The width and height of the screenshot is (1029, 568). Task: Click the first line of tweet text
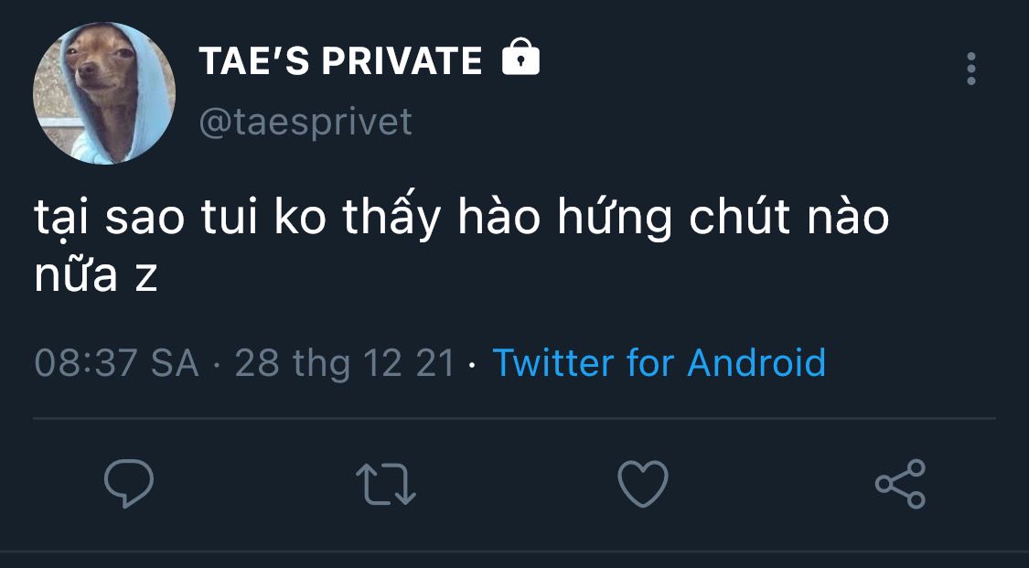[462, 220]
